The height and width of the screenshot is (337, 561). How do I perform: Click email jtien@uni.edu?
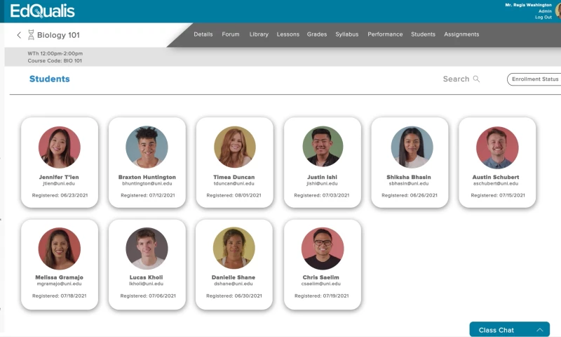tap(59, 183)
